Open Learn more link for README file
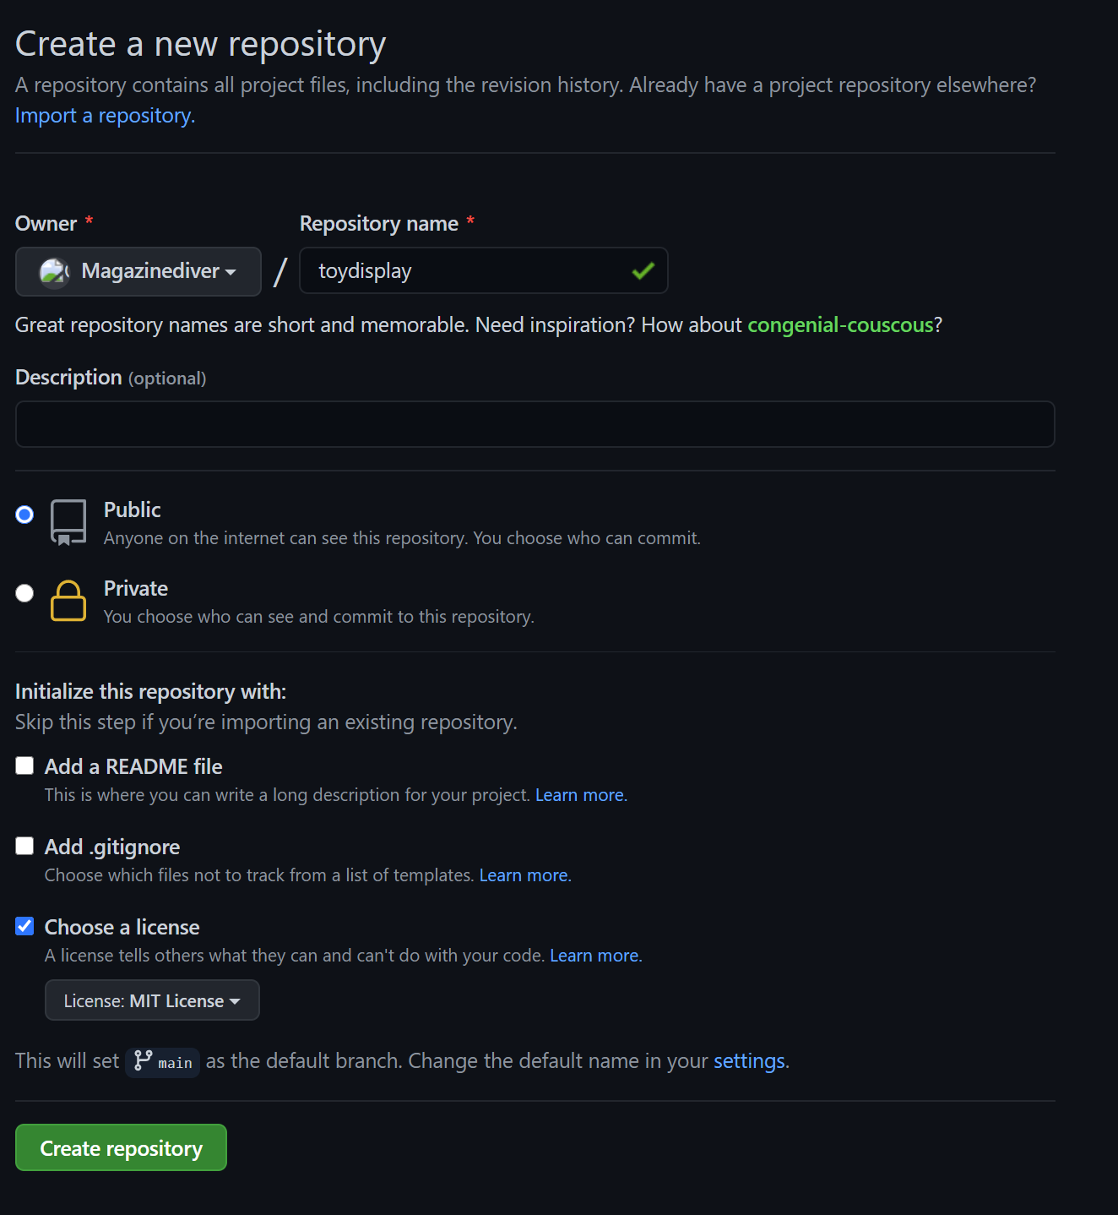1118x1215 pixels. pyautogui.click(x=579, y=795)
